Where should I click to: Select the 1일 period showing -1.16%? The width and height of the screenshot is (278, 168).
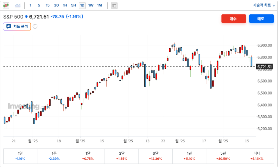(x=20, y=156)
